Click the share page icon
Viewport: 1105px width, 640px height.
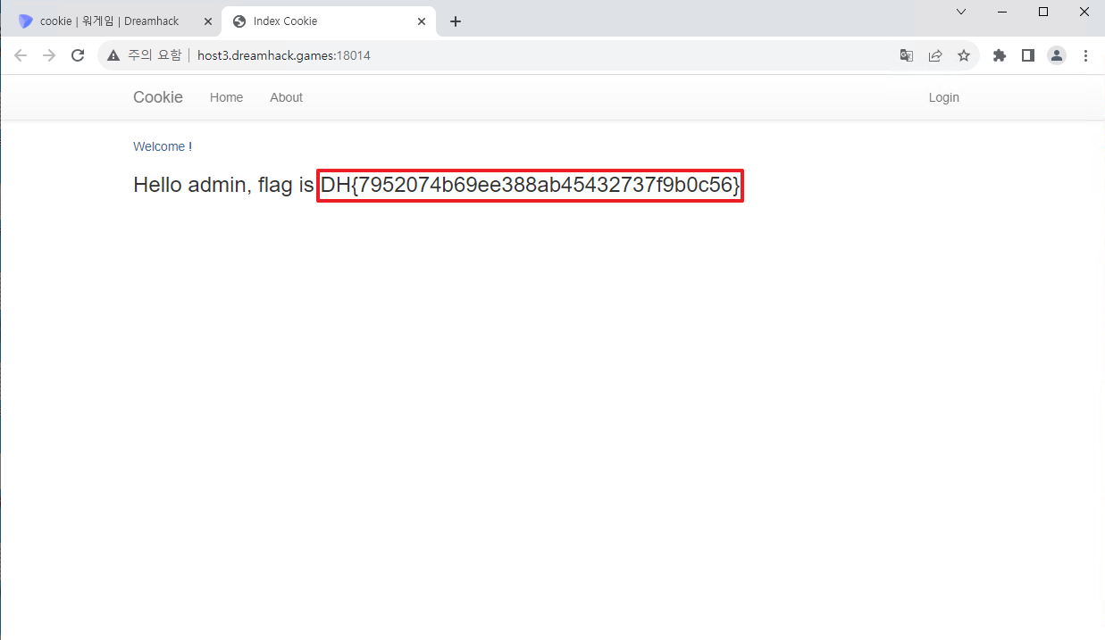935,55
